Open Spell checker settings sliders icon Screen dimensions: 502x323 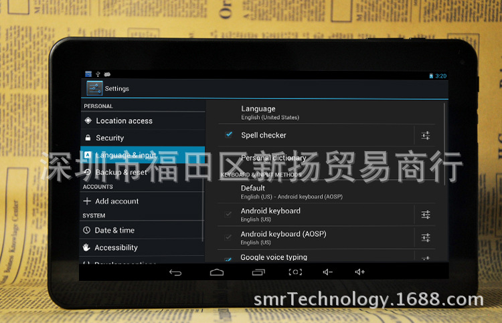tap(426, 136)
